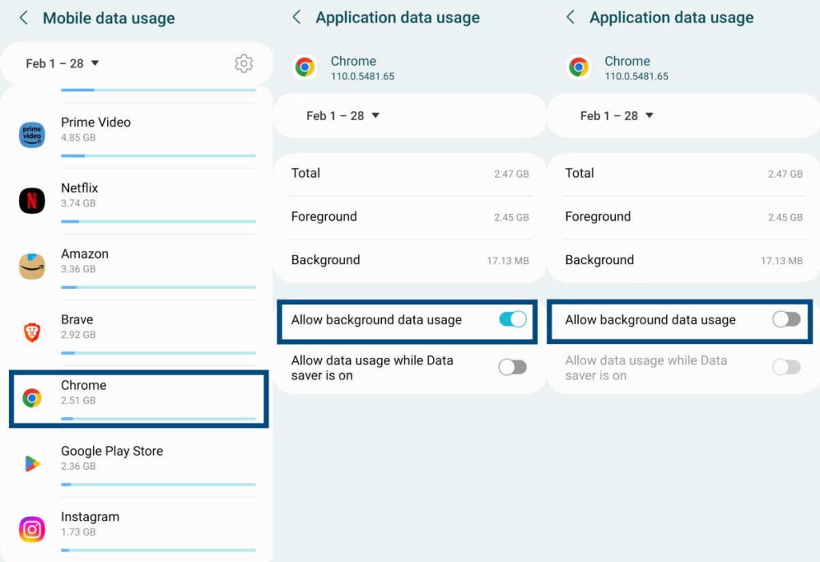Tap Background row in right screen
Image resolution: width=820 pixels, height=562 pixels.
[684, 260]
